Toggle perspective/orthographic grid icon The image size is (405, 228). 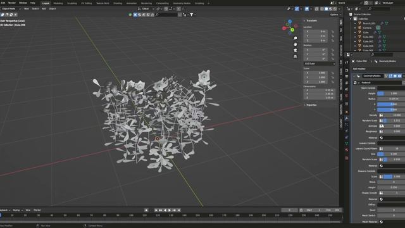pyautogui.click(x=296, y=56)
